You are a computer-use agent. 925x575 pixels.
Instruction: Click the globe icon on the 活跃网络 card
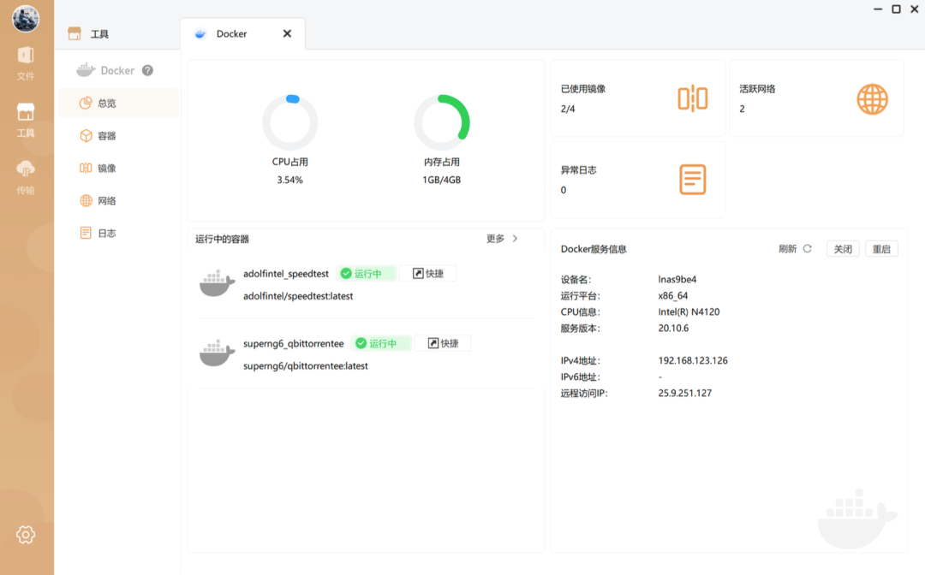coord(872,98)
